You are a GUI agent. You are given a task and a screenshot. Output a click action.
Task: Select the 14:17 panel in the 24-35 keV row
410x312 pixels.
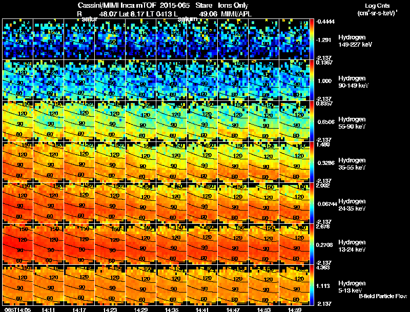79,203
